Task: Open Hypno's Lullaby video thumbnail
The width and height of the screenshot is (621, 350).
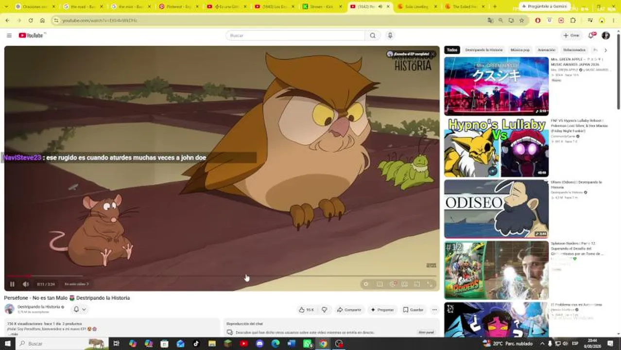Action: click(496, 147)
